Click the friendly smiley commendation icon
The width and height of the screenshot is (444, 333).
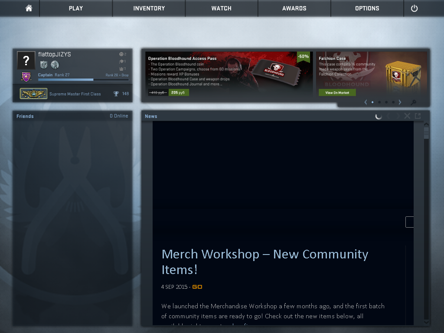121,54
